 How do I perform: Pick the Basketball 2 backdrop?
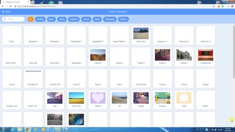point(98,35)
